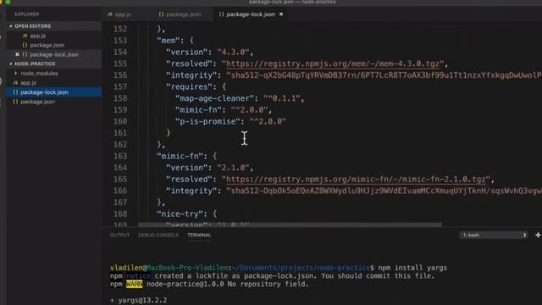Image resolution: width=542 pixels, height=305 pixels.
Task: Open the bash terminal selector dropdown
Action: tap(493, 236)
